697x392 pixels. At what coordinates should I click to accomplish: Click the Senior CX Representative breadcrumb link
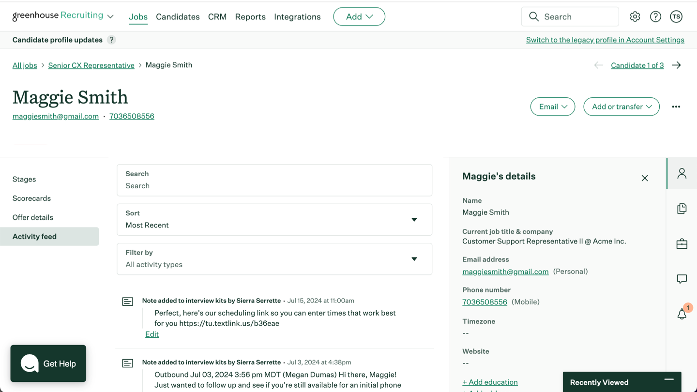click(91, 65)
